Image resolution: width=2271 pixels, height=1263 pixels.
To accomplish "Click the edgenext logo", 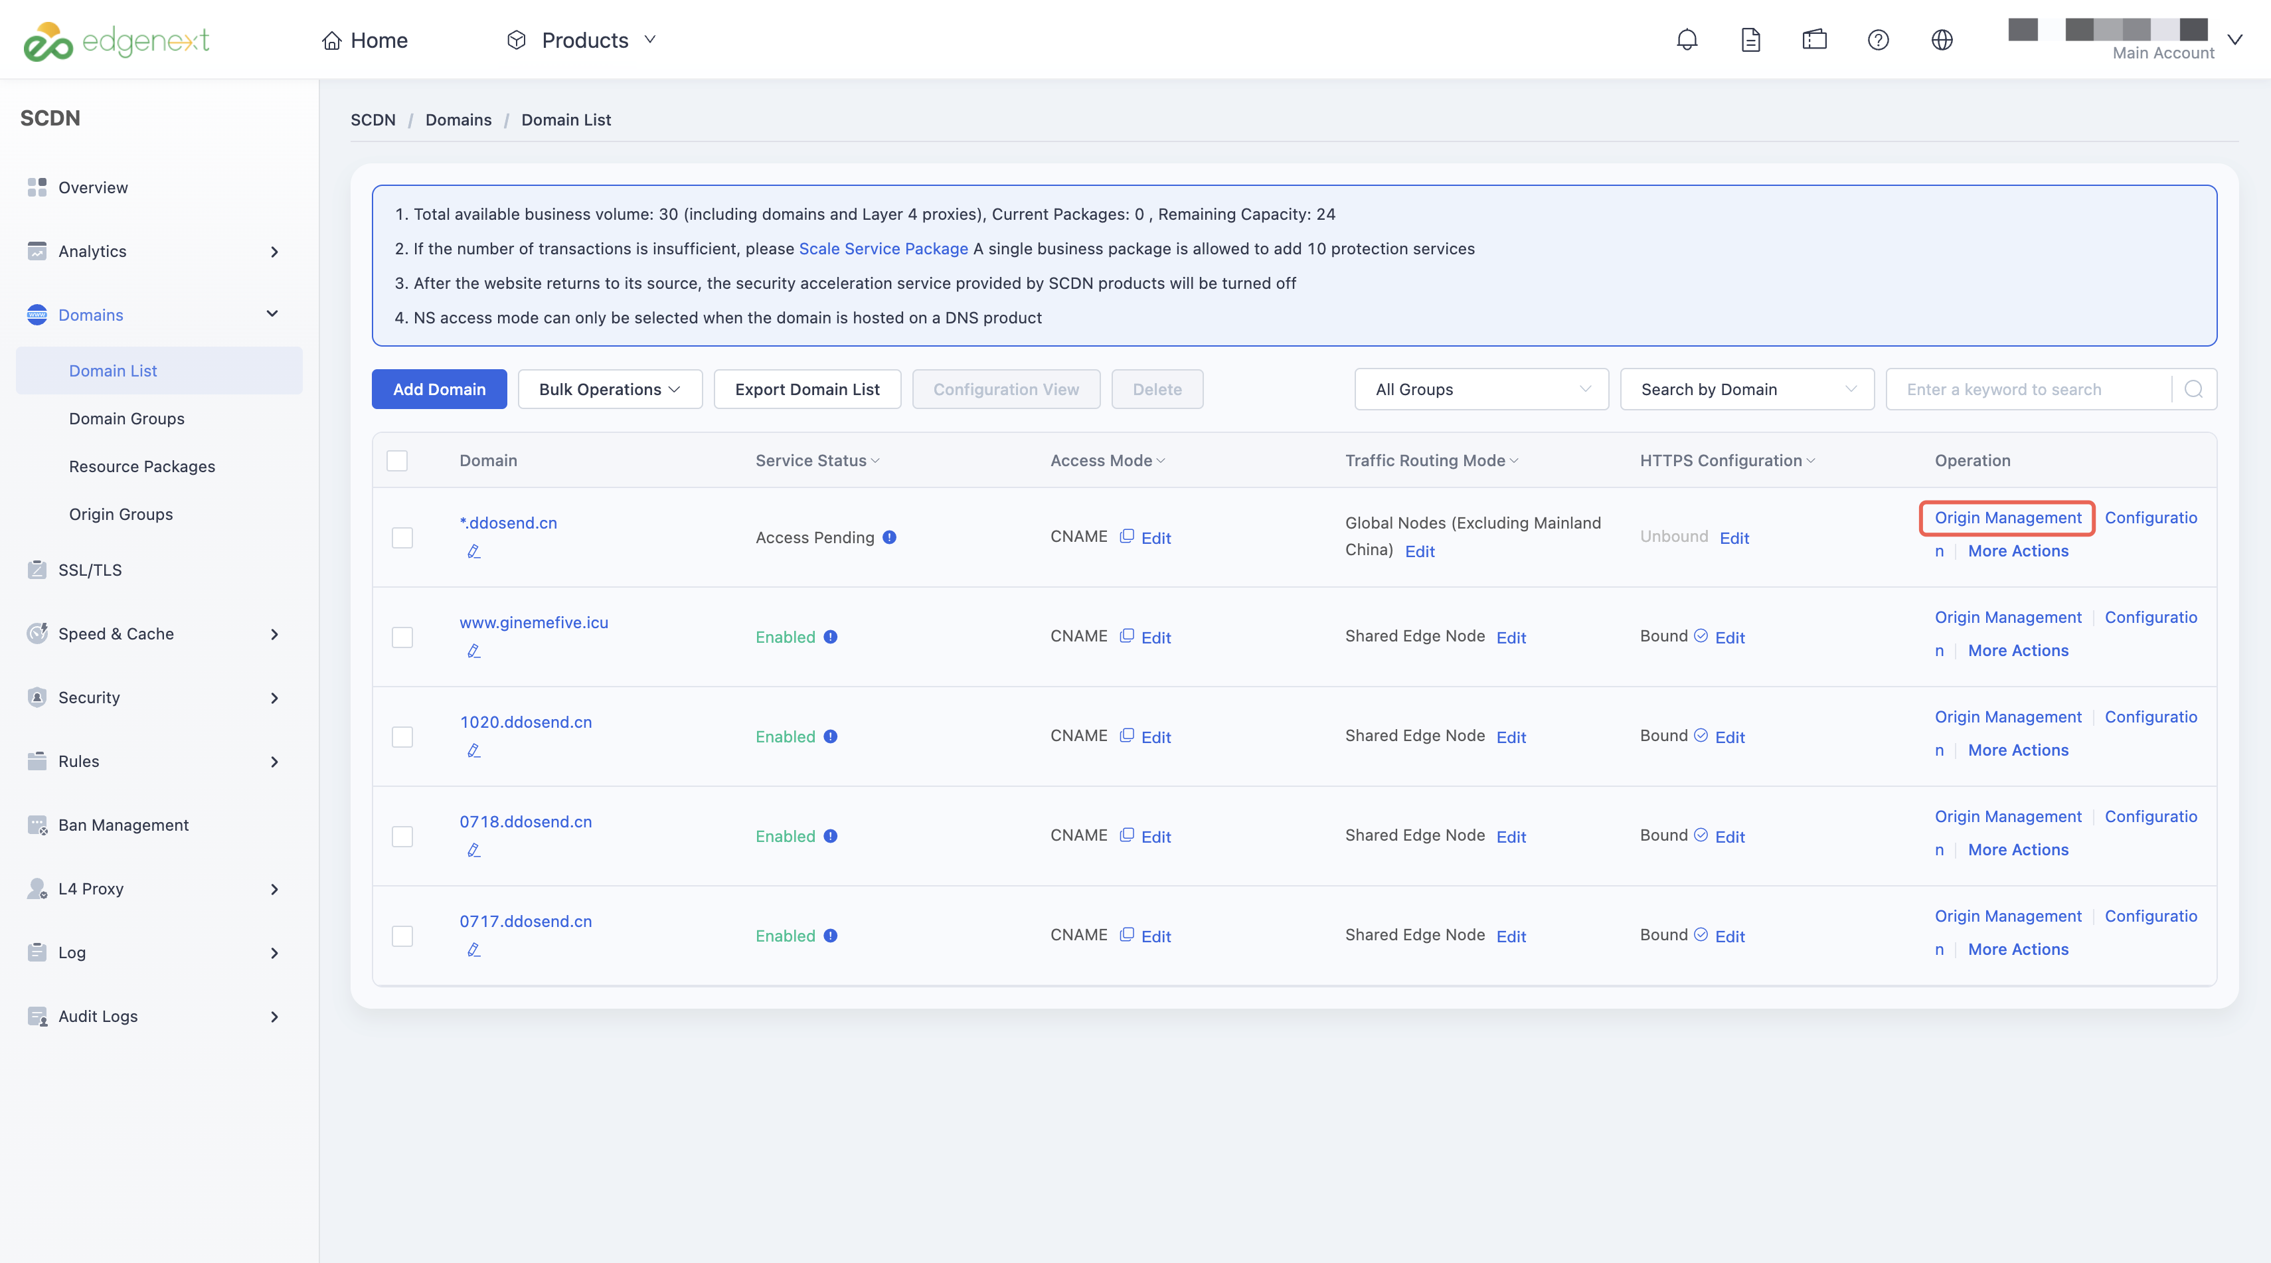I will coord(116,41).
